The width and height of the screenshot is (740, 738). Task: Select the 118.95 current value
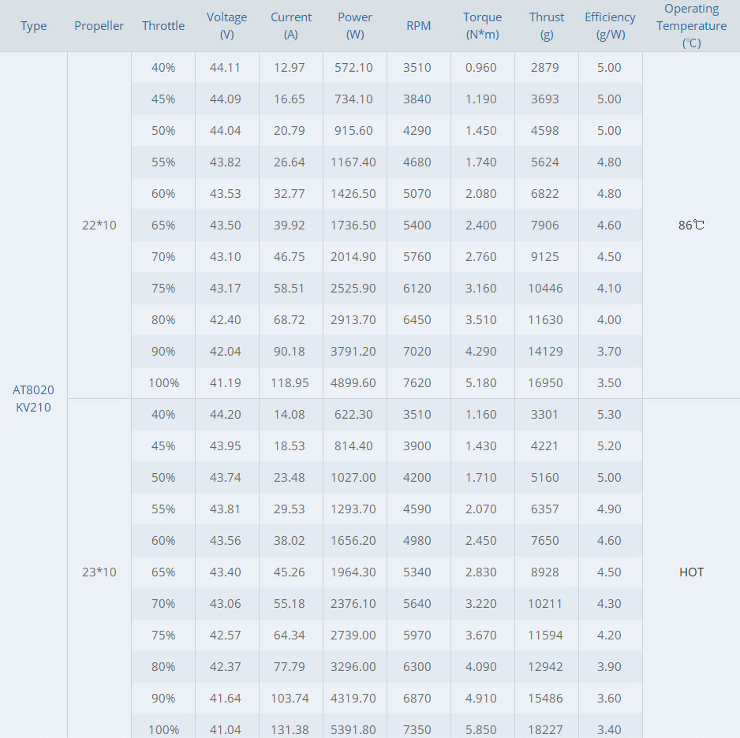coord(290,383)
